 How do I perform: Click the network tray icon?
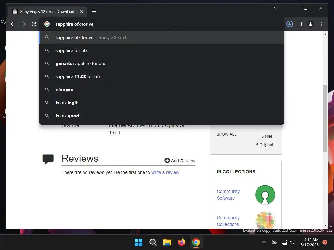tap(284, 242)
